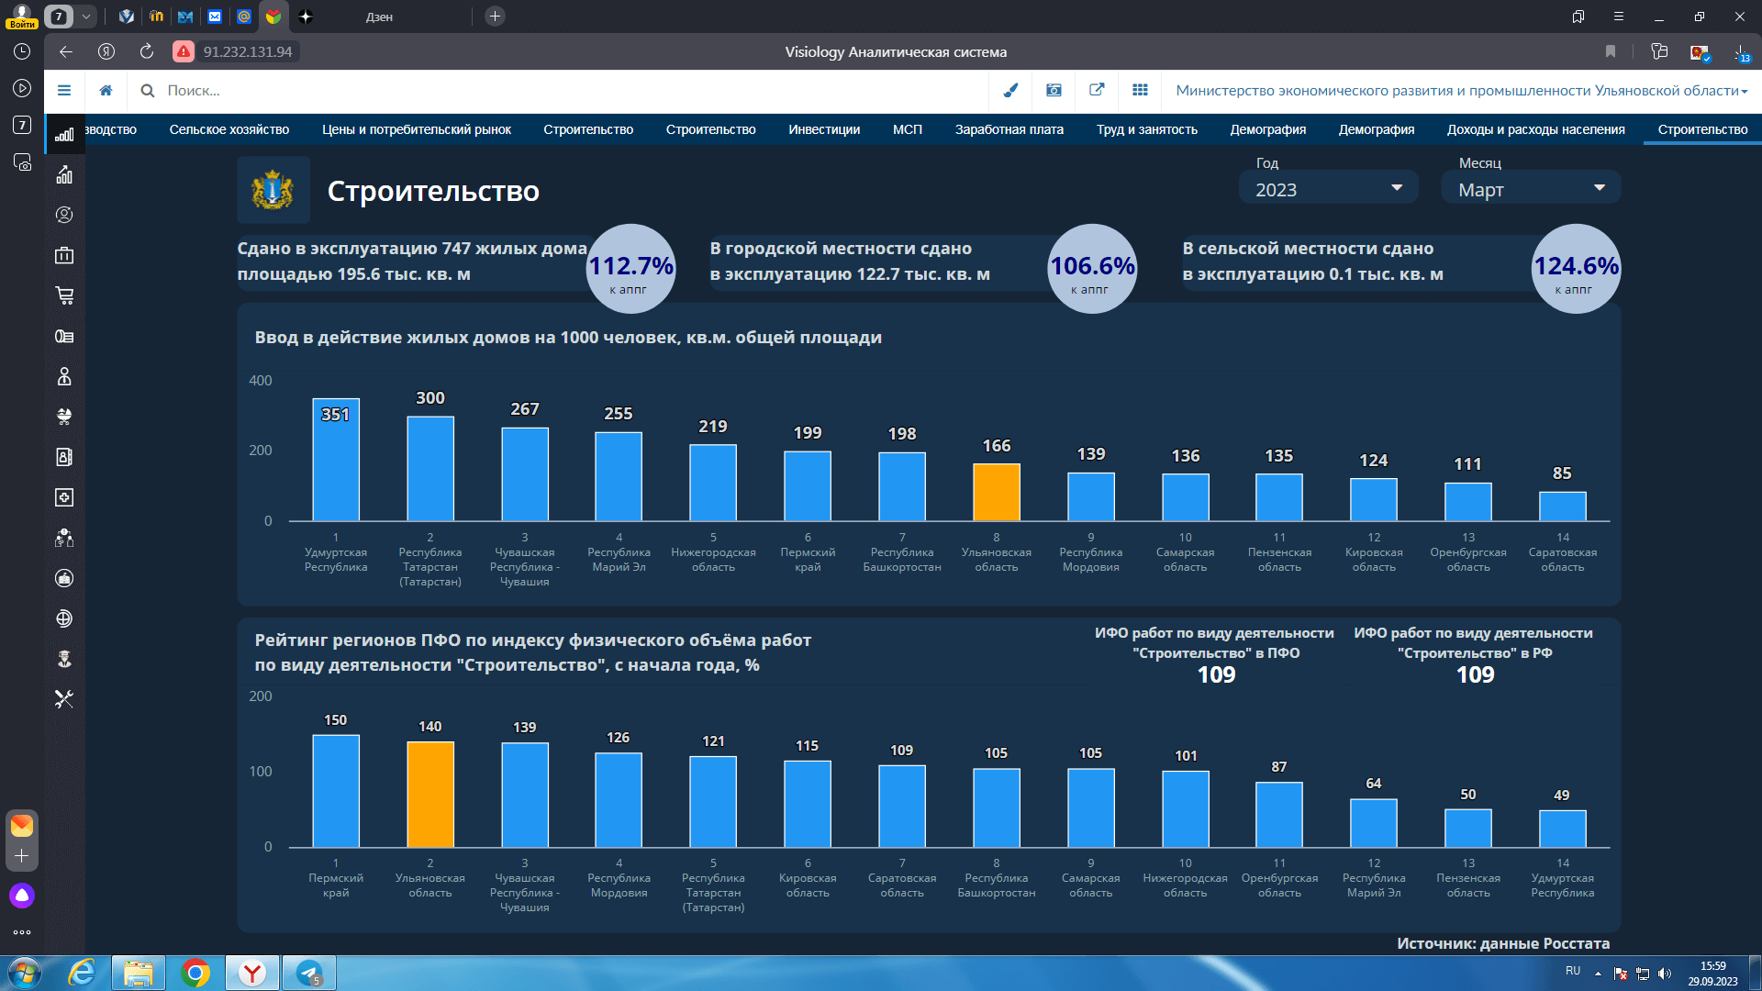The width and height of the screenshot is (1762, 991).
Task: Expand the Месяц Март dropdown
Action: 1531,189
